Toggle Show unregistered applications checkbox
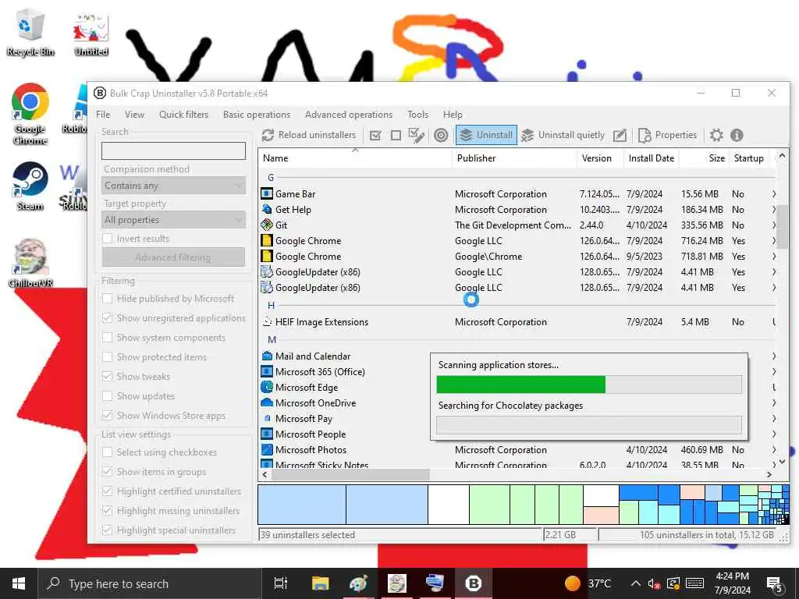 coord(108,318)
